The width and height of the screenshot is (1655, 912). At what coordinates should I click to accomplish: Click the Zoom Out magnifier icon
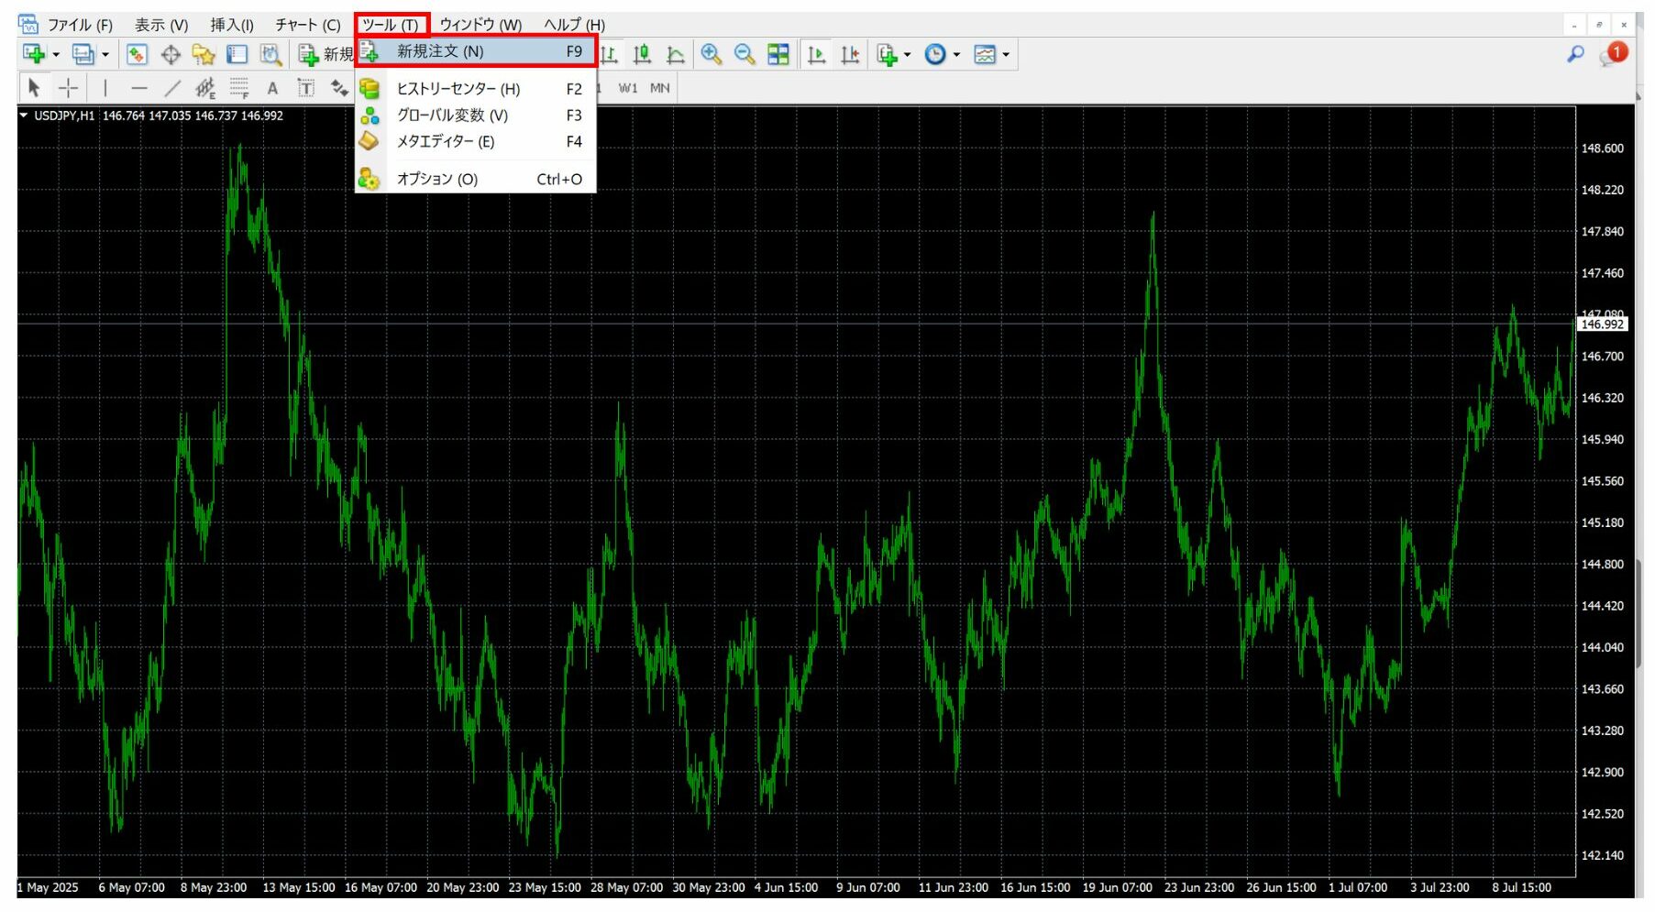tap(745, 55)
